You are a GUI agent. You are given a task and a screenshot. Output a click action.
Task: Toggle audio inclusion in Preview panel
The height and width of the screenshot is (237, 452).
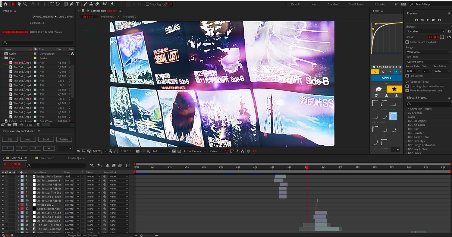[x=436, y=37]
